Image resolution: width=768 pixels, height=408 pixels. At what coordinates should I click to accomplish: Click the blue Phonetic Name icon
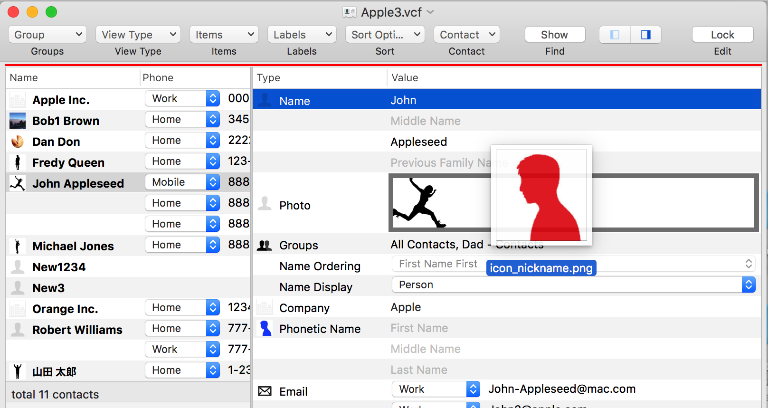(x=265, y=329)
